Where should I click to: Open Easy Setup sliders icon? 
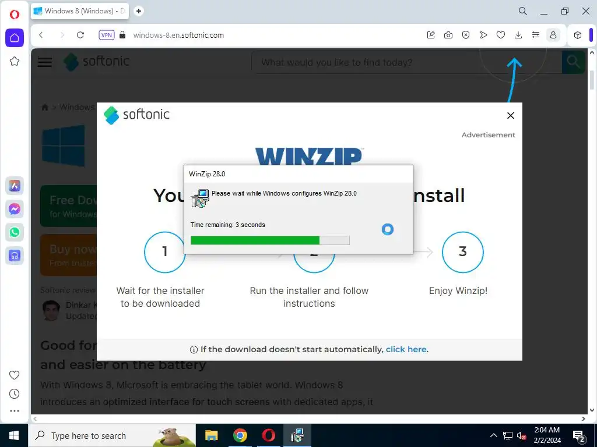point(536,35)
